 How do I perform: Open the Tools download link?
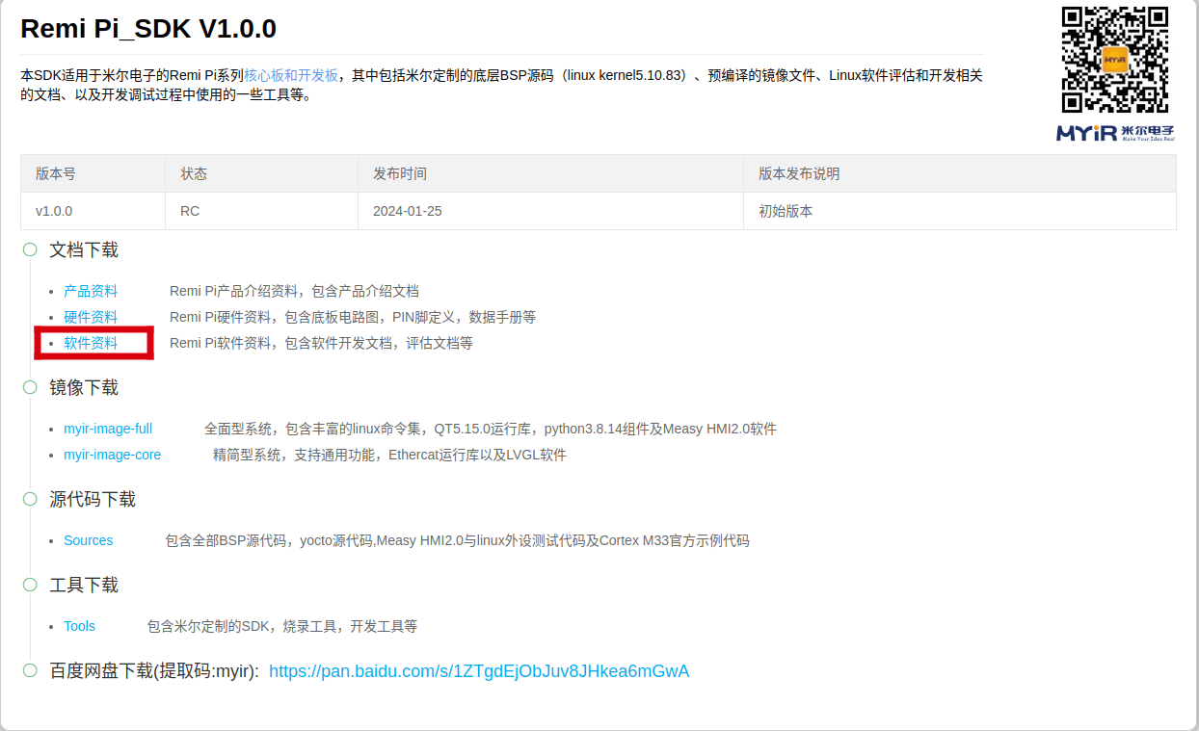[x=79, y=626]
